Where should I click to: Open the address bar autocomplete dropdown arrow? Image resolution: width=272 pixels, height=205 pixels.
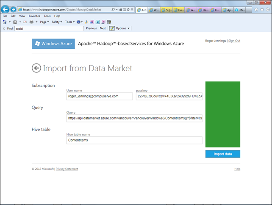tap(117, 10)
